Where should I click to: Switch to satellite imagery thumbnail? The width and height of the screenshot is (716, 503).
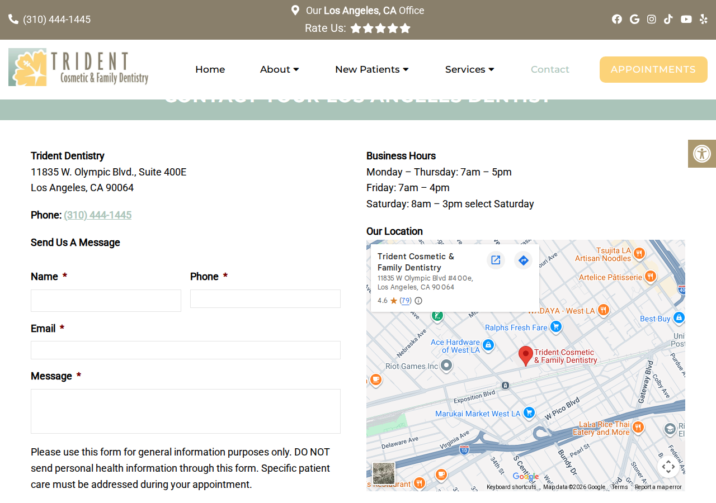point(384,473)
